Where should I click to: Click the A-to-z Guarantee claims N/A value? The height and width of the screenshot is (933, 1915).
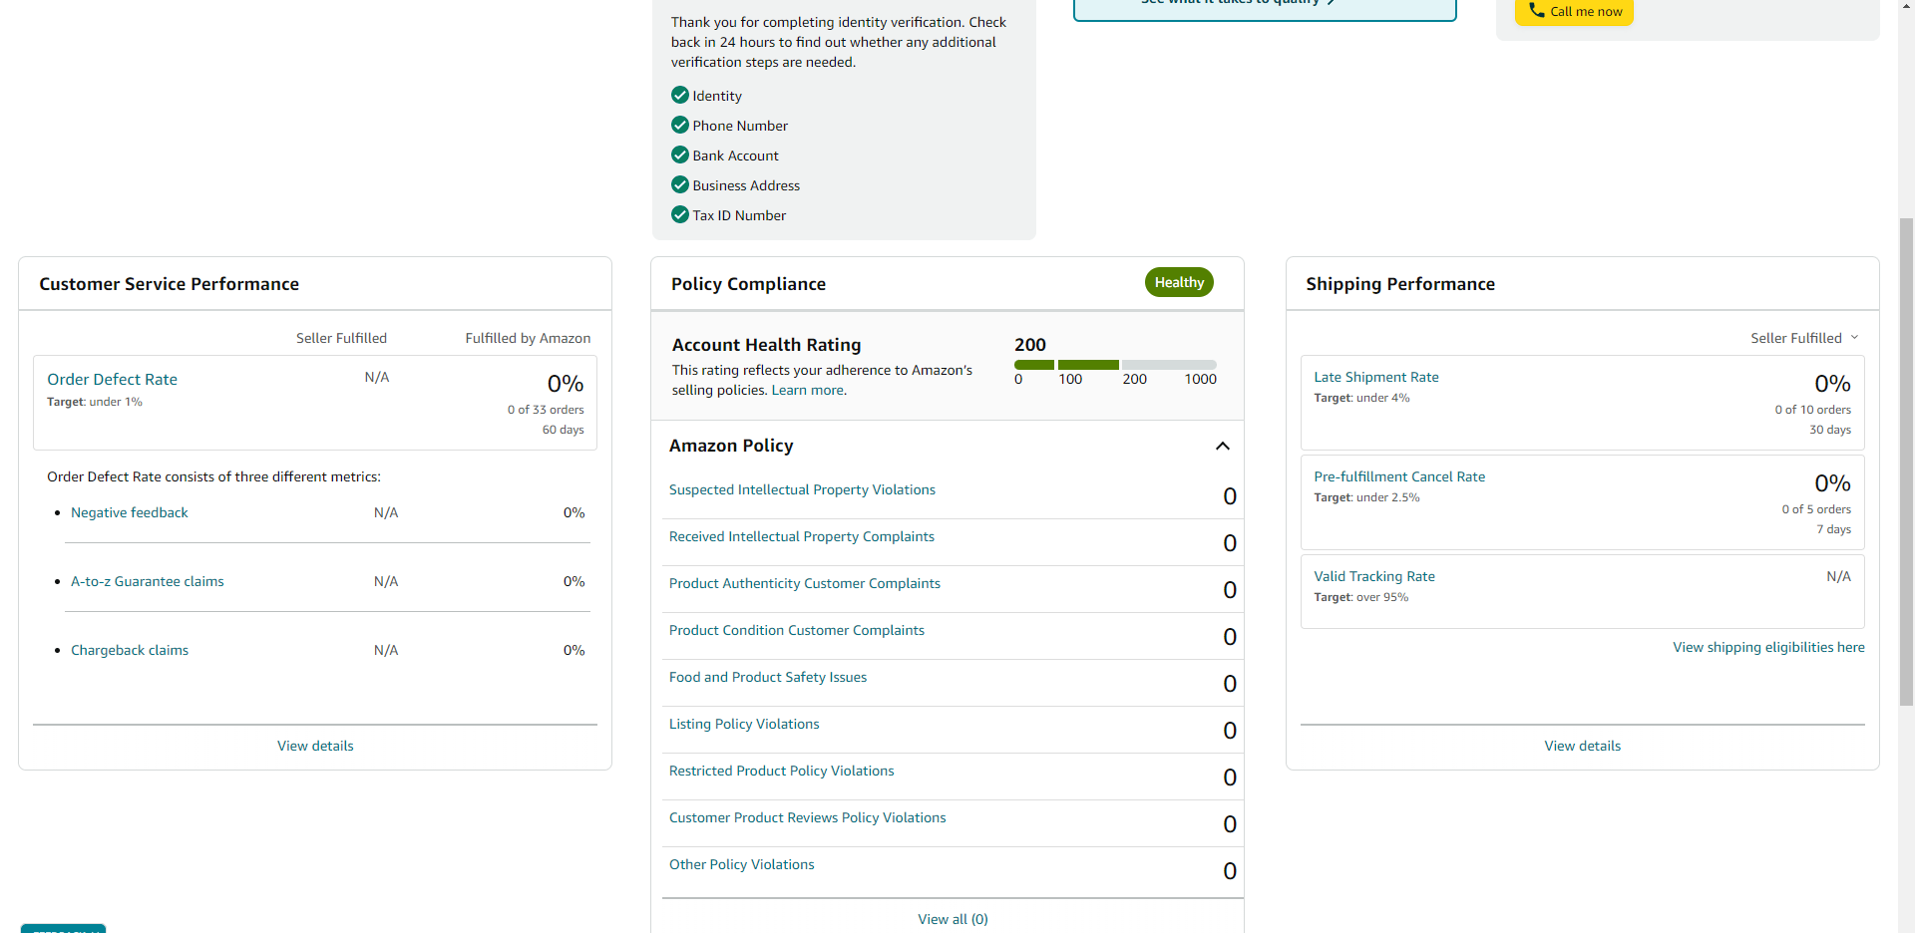[x=386, y=581]
